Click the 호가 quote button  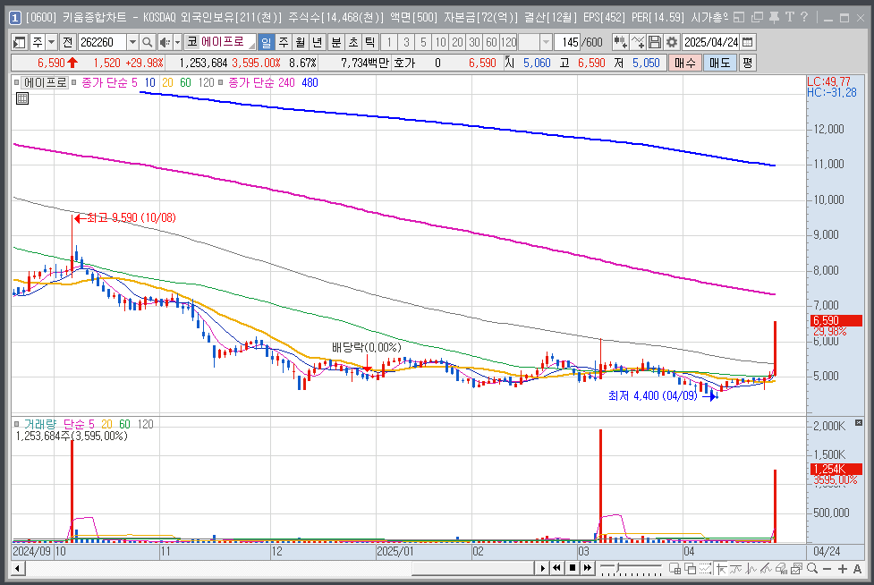point(404,63)
